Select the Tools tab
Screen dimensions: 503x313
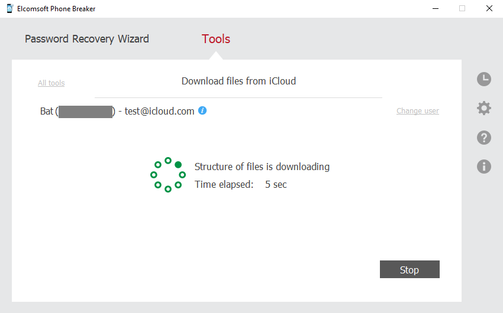[216, 39]
